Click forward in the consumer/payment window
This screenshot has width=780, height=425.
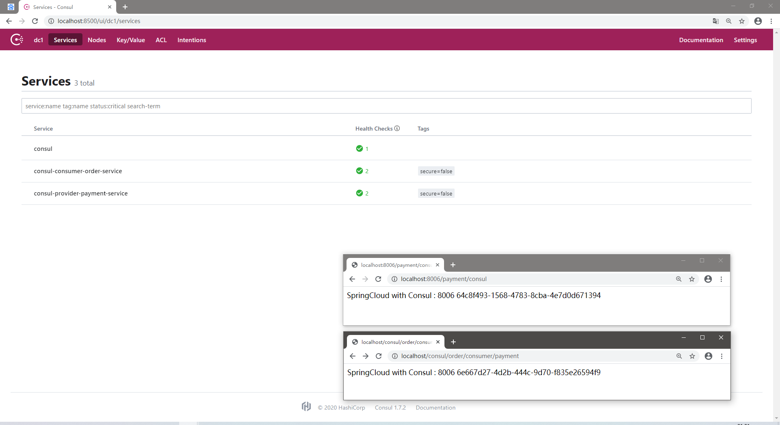click(x=366, y=356)
